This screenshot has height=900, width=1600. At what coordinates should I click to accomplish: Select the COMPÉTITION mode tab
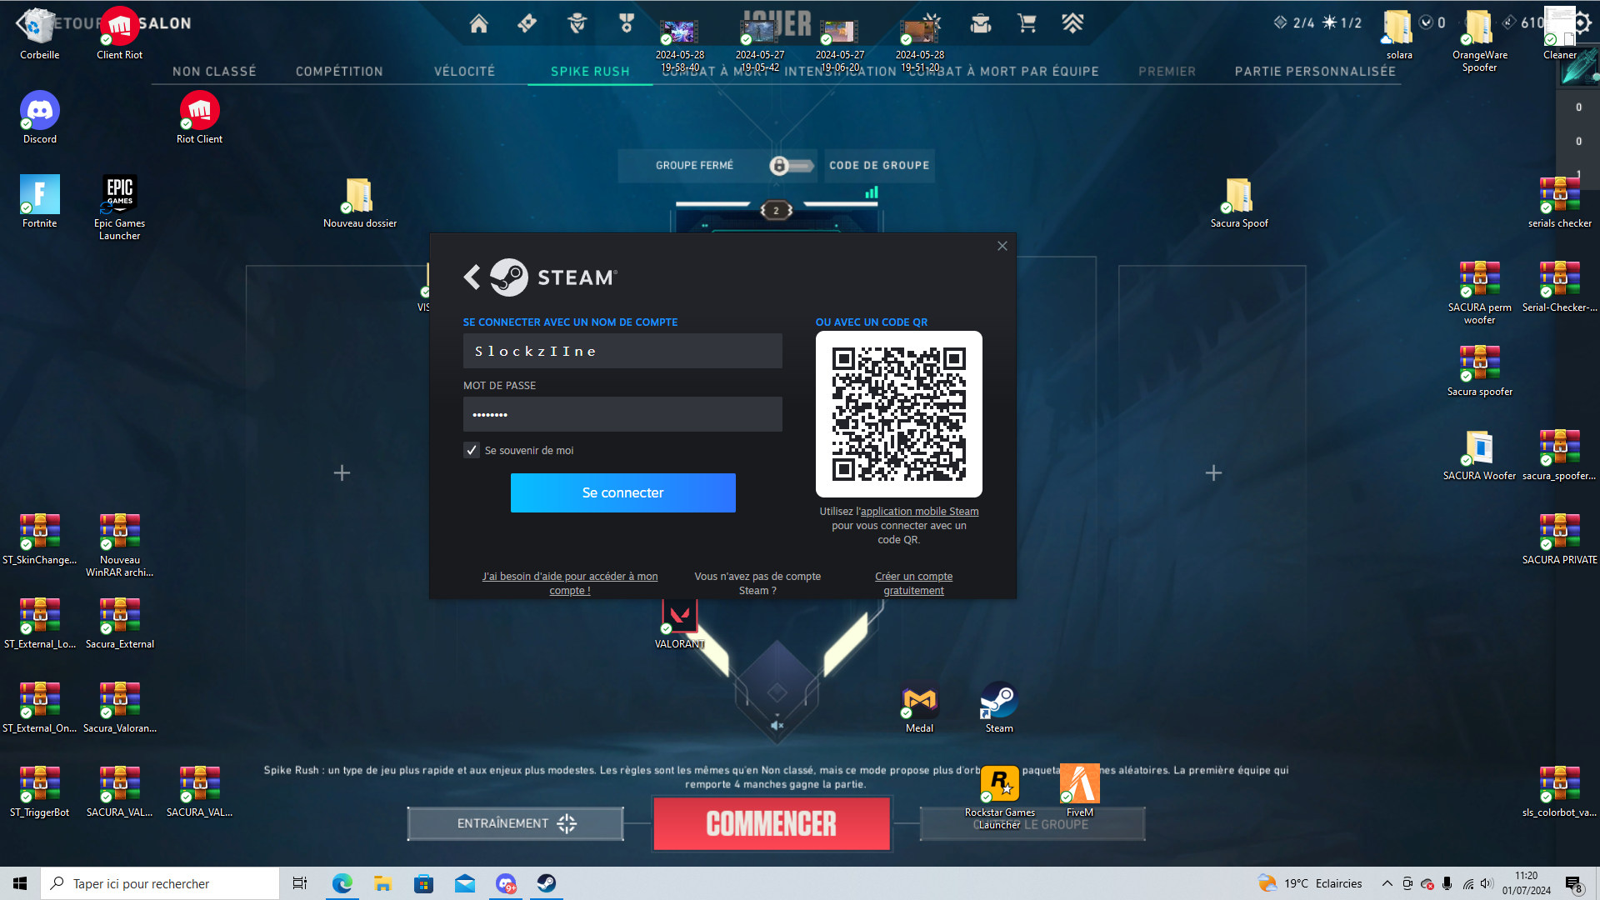pyautogui.click(x=339, y=72)
